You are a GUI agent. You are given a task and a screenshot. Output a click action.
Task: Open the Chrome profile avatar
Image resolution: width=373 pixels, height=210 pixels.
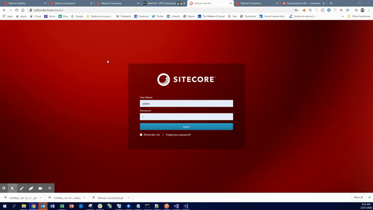[362, 10]
